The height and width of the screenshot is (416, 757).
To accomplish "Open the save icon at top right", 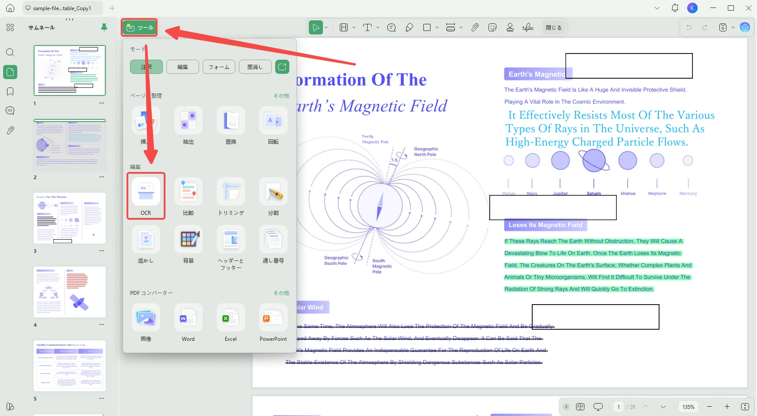I will 723,27.
